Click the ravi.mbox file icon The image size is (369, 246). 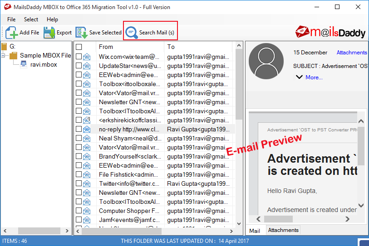(x=24, y=65)
